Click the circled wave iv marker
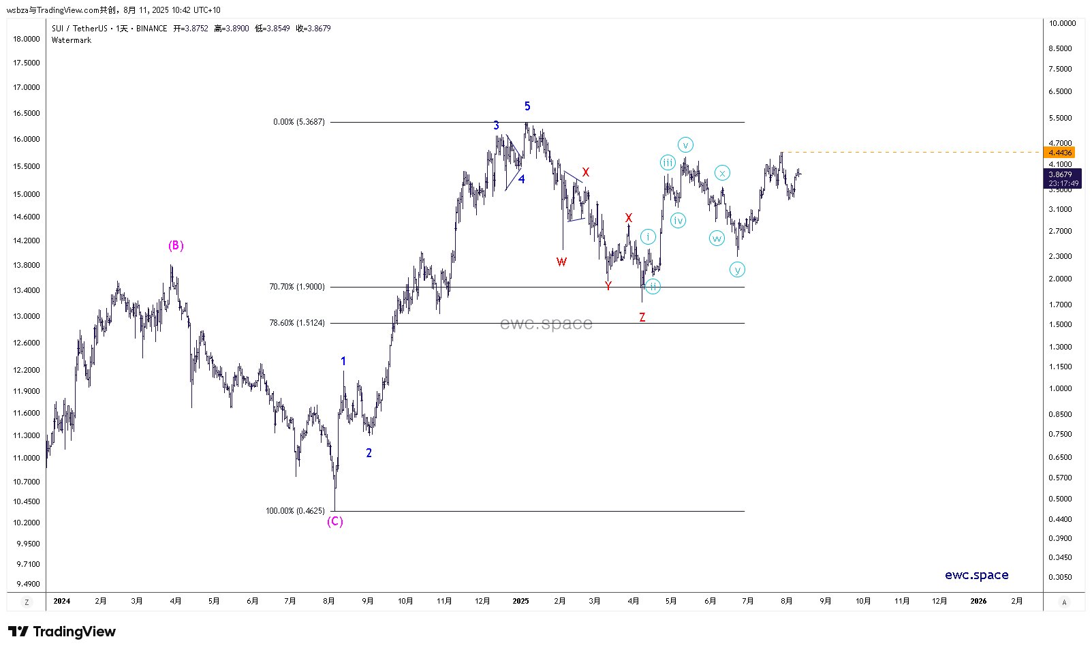Image resolution: width=1092 pixels, height=652 pixels. click(x=678, y=221)
